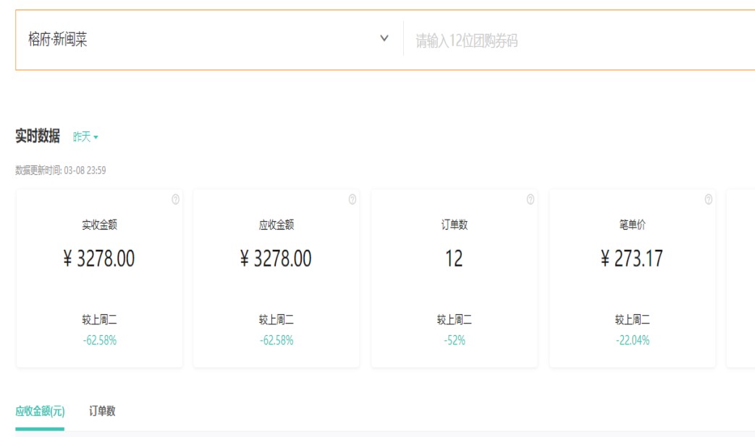Click the 数据更新时间 timestamp text
Viewport: 755px width, 437px height.
pos(61,170)
